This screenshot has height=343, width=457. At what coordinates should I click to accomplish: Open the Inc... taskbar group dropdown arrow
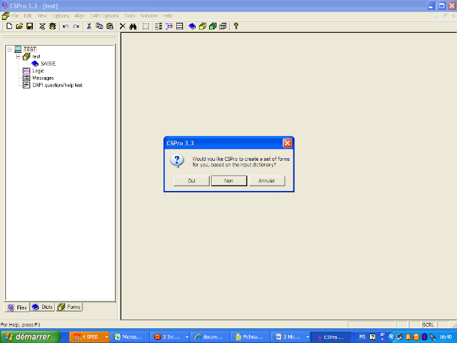coord(187,337)
